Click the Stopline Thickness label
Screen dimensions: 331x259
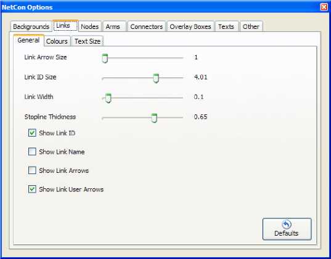pyautogui.click(x=50, y=117)
